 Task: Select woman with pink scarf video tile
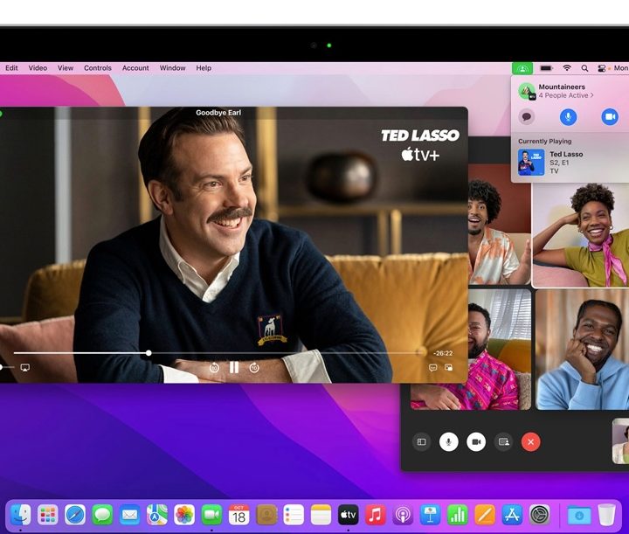coord(581,235)
